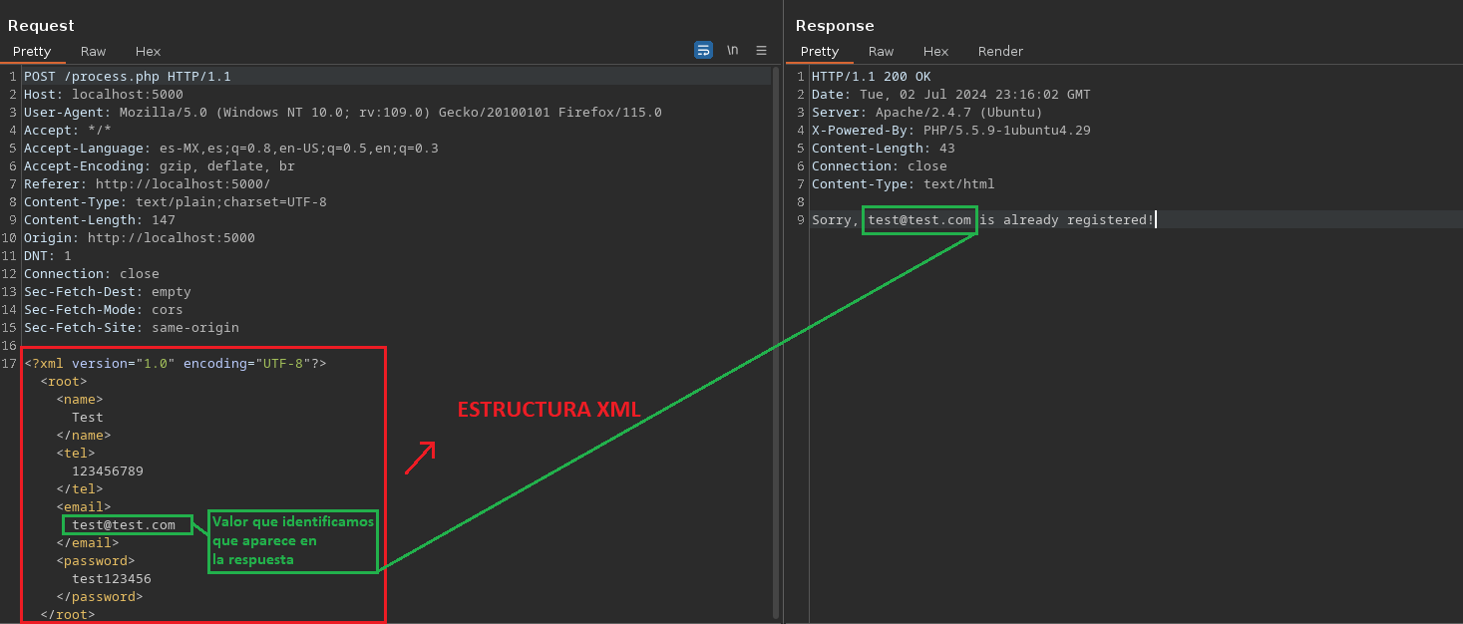Click the HTTP/1.1 200 OK status line

pyautogui.click(x=871, y=77)
